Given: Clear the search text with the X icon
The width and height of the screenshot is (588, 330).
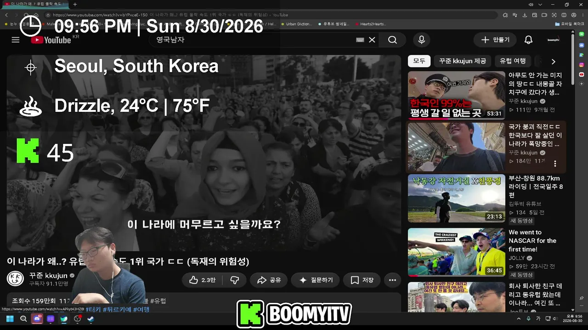Looking at the screenshot, I should click(x=372, y=40).
